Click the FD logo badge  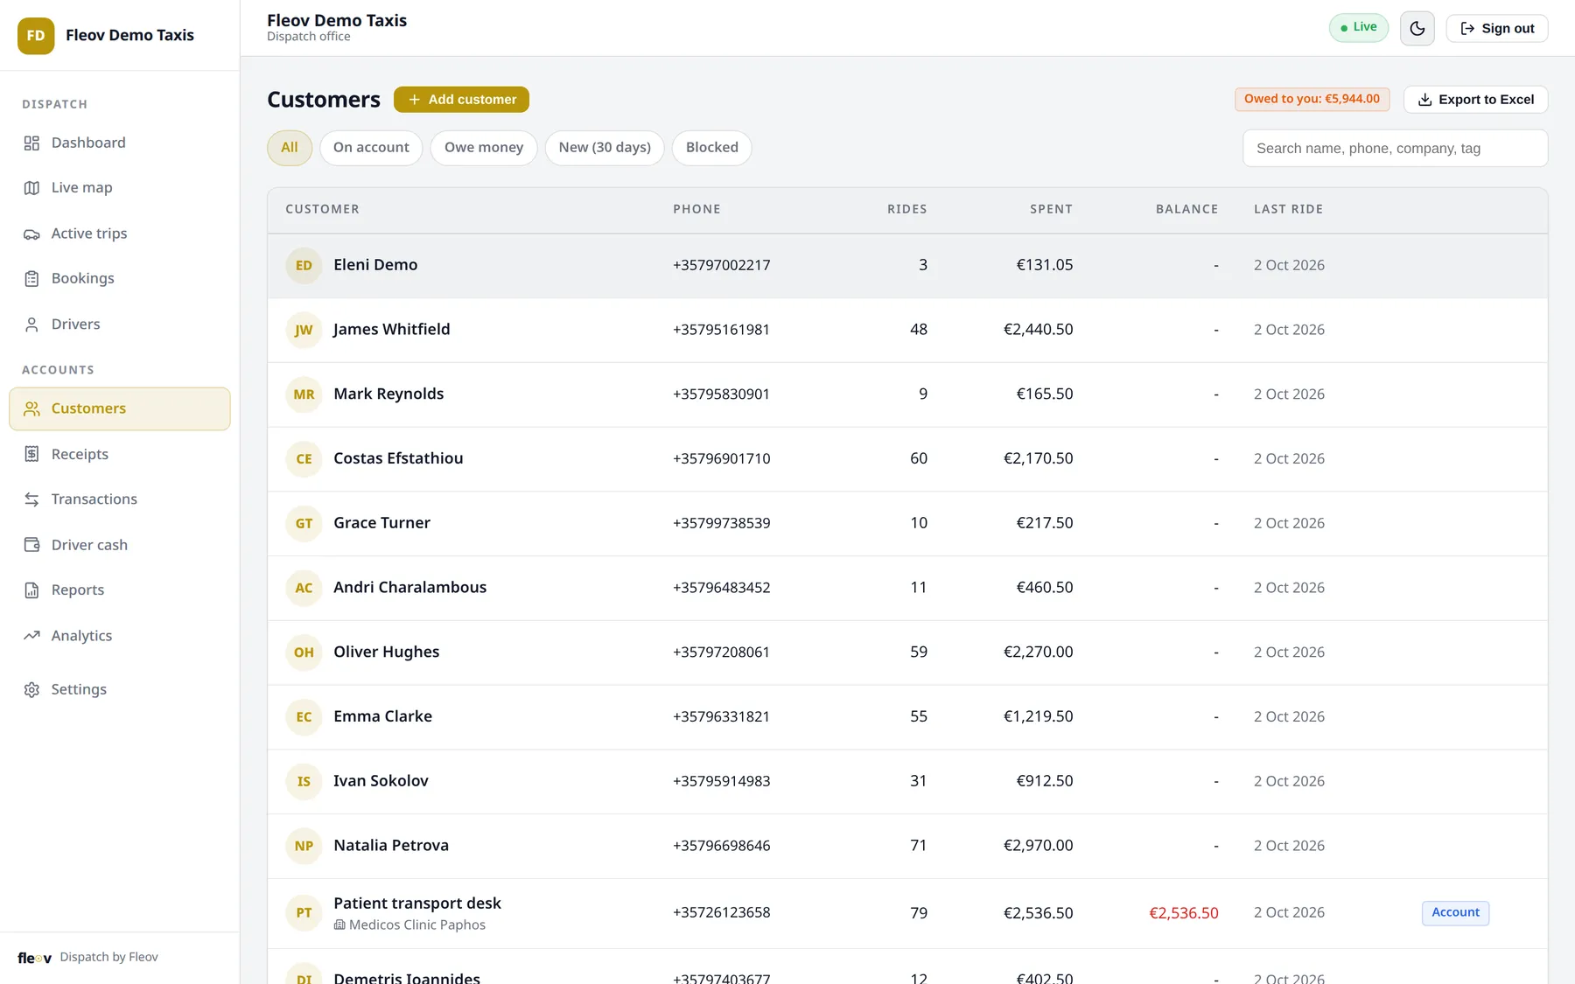click(x=36, y=36)
